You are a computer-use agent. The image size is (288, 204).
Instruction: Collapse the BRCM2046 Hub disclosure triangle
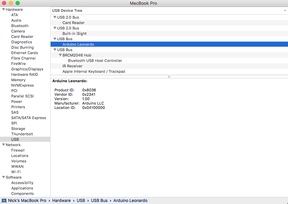click(x=60, y=55)
